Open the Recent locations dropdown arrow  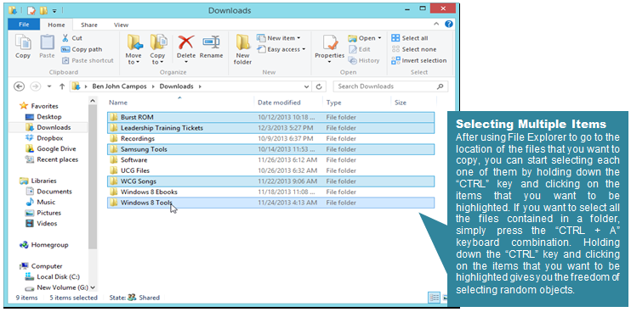coord(49,86)
